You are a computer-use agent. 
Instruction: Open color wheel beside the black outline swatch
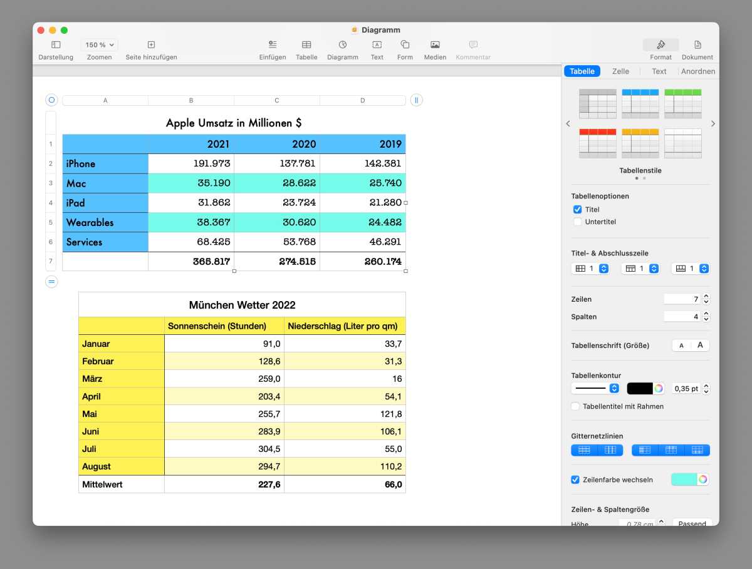[659, 389]
